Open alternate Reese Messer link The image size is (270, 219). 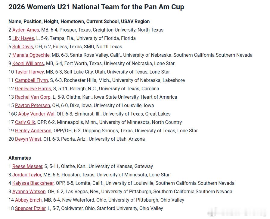pyautogui.click(x=27, y=166)
